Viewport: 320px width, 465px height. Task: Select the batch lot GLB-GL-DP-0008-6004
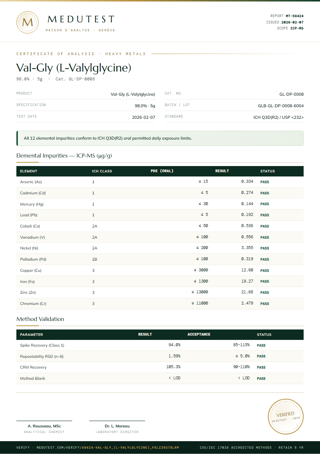[281, 106]
